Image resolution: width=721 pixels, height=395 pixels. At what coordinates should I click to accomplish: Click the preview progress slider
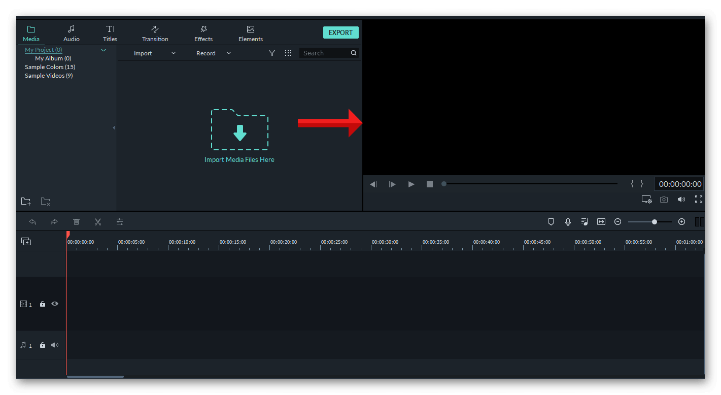coord(530,184)
